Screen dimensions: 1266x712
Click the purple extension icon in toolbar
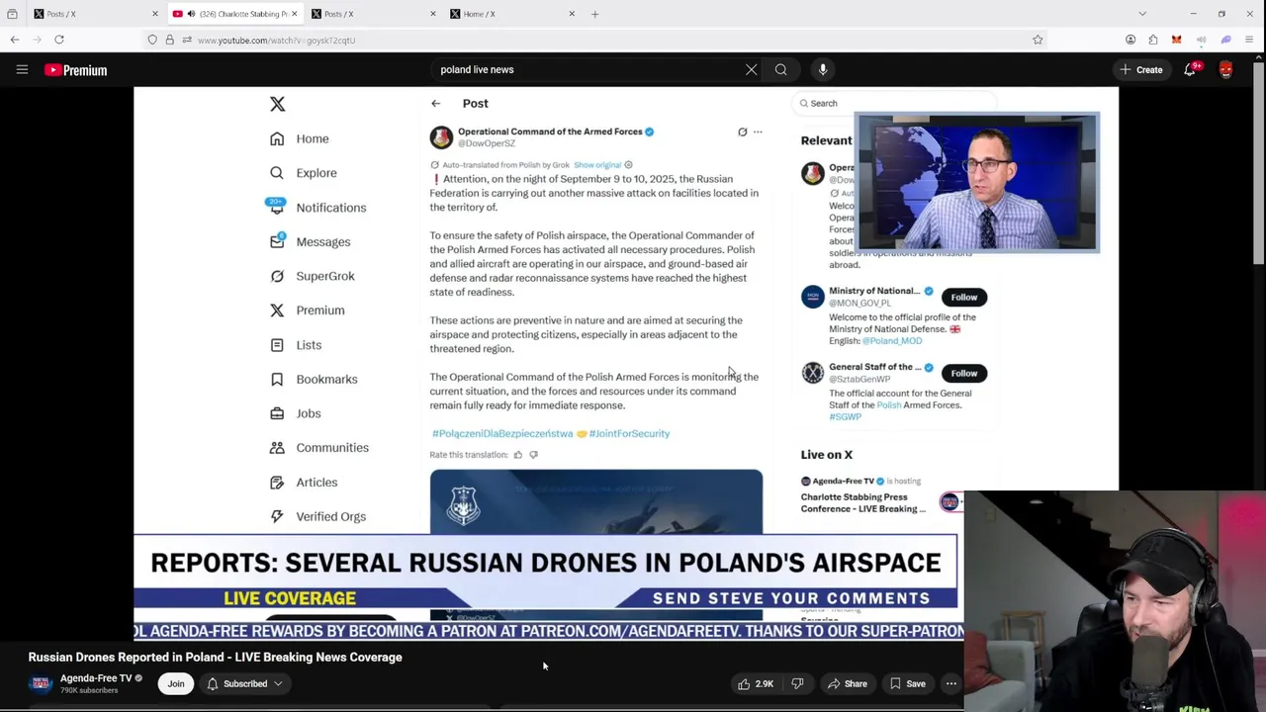pyautogui.click(x=1225, y=40)
